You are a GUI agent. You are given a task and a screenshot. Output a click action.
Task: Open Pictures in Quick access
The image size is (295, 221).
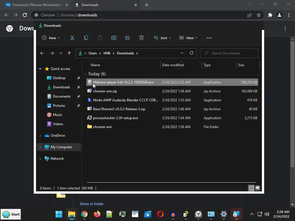[59, 106]
